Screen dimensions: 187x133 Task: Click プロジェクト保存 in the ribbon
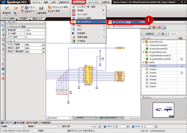click(58, 7)
